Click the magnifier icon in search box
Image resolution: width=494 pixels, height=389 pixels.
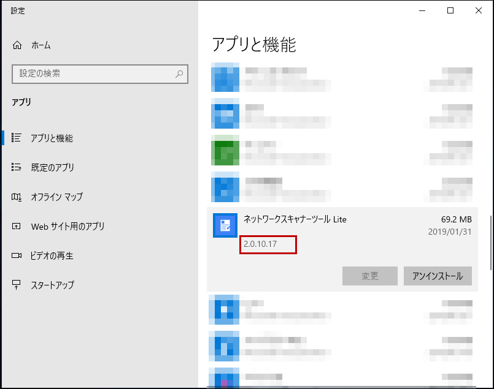click(179, 74)
